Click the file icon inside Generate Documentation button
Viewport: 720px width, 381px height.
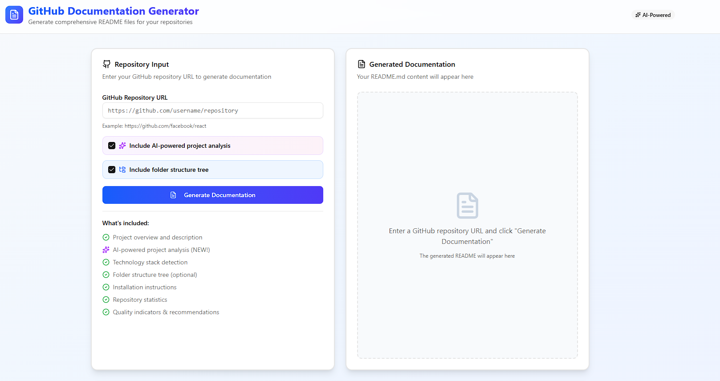click(x=173, y=195)
